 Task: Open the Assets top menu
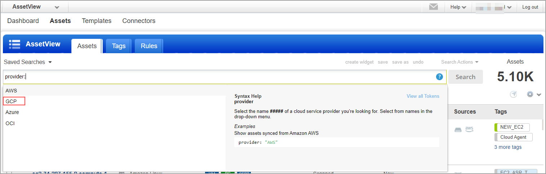[x=60, y=21]
